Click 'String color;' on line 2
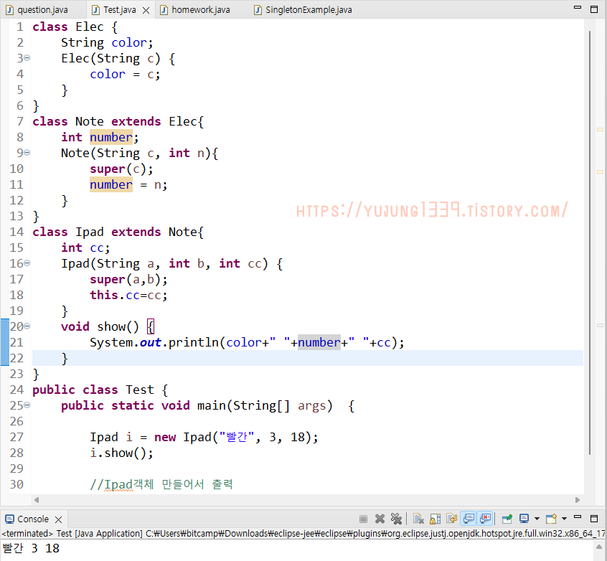 coord(107,42)
